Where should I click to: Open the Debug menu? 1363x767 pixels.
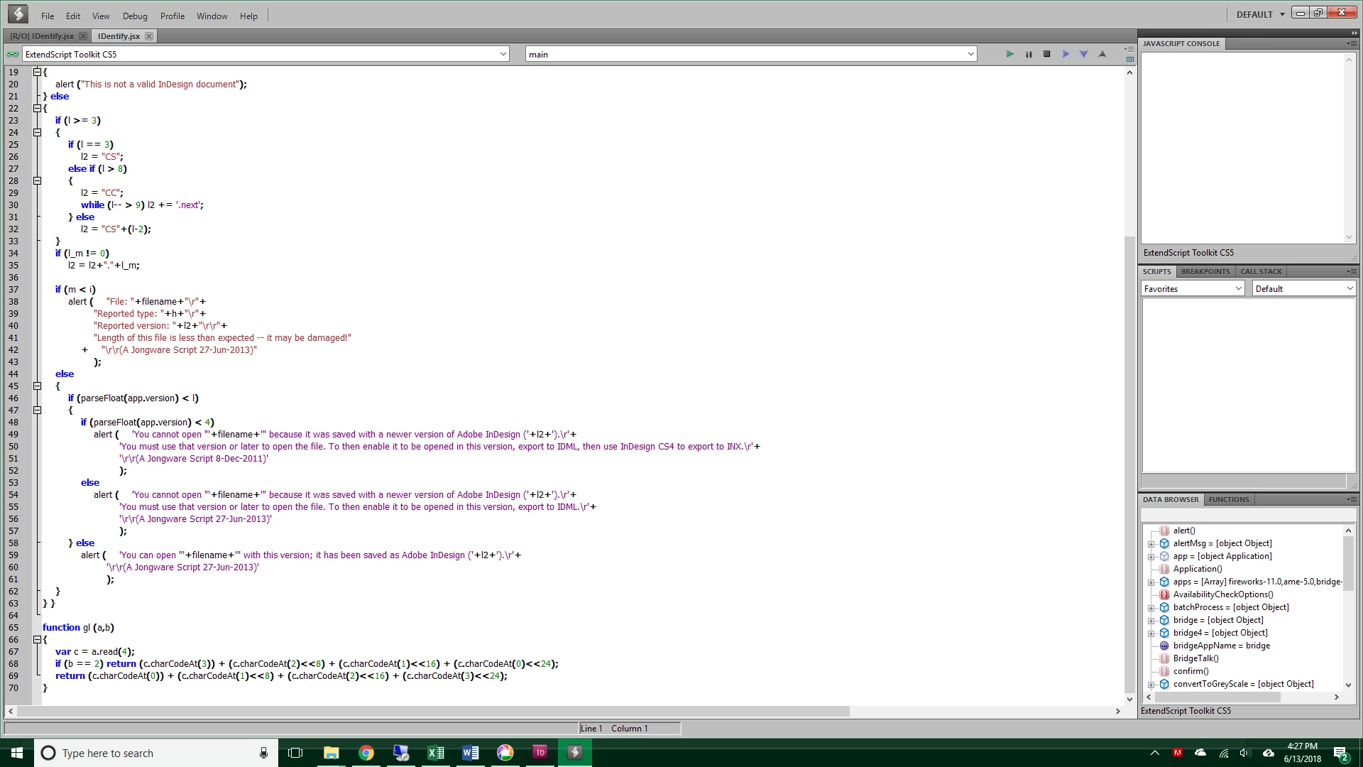point(135,16)
